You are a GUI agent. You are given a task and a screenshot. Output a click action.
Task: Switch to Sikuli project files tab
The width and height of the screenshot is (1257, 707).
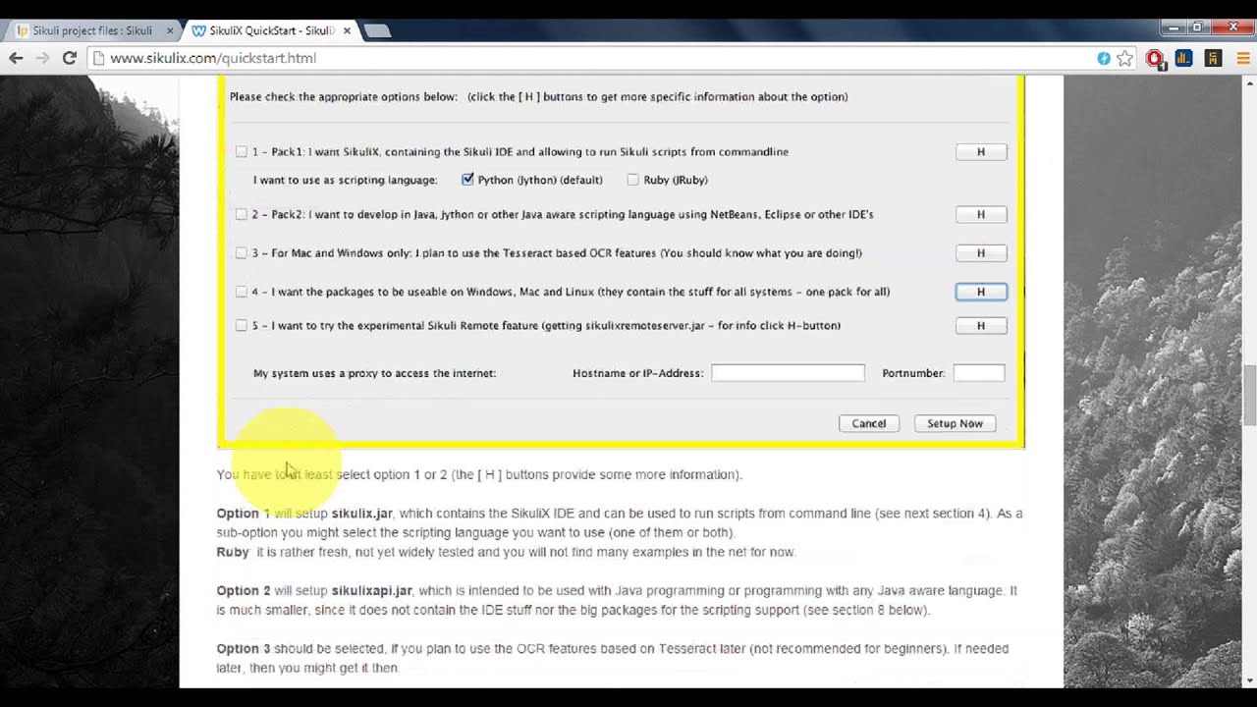pyautogui.click(x=91, y=30)
